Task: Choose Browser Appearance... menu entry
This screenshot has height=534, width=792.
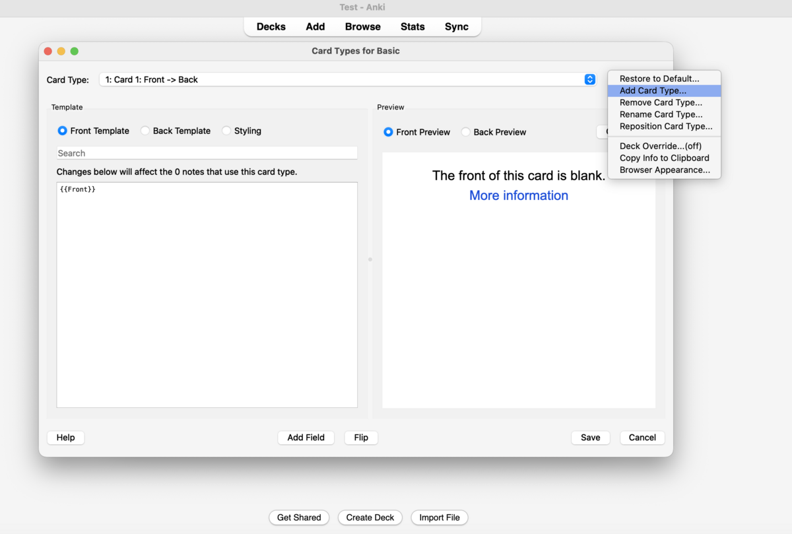Action: point(664,170)
